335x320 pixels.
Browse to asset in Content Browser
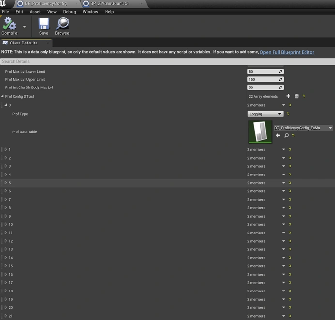[x=62, y=27]
